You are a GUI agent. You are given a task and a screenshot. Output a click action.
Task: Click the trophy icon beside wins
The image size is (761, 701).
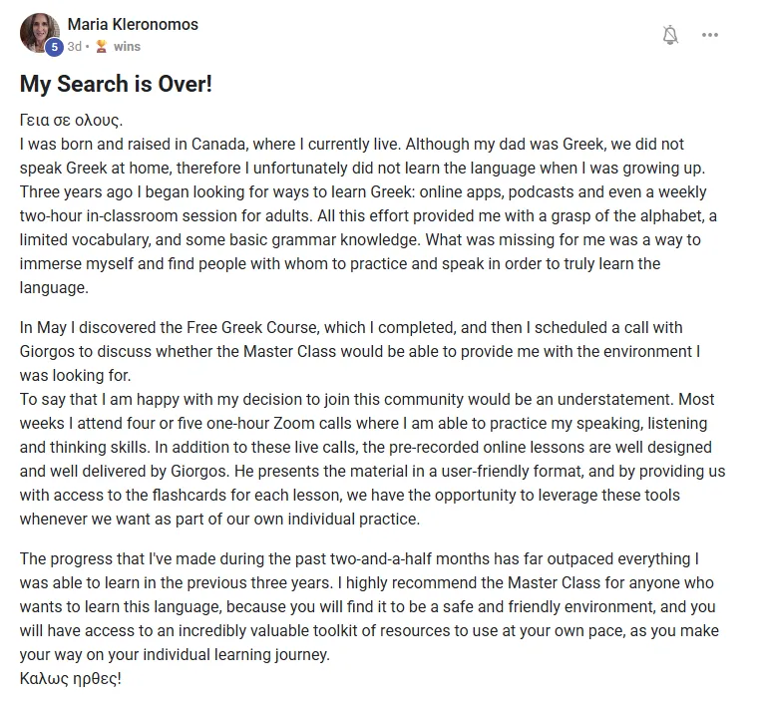pyautogui.click(x=101, y=47)
